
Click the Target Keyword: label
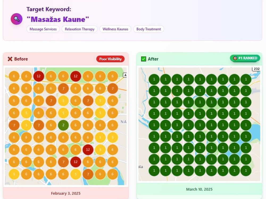(x=49, y=9)
